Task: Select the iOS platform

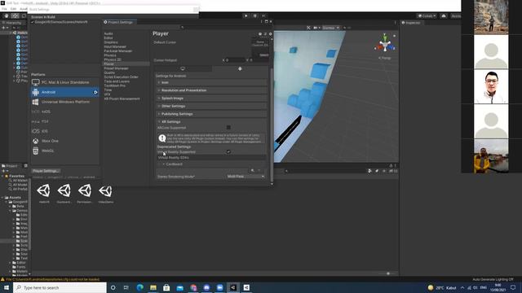Action: click(x=65, y=131)
